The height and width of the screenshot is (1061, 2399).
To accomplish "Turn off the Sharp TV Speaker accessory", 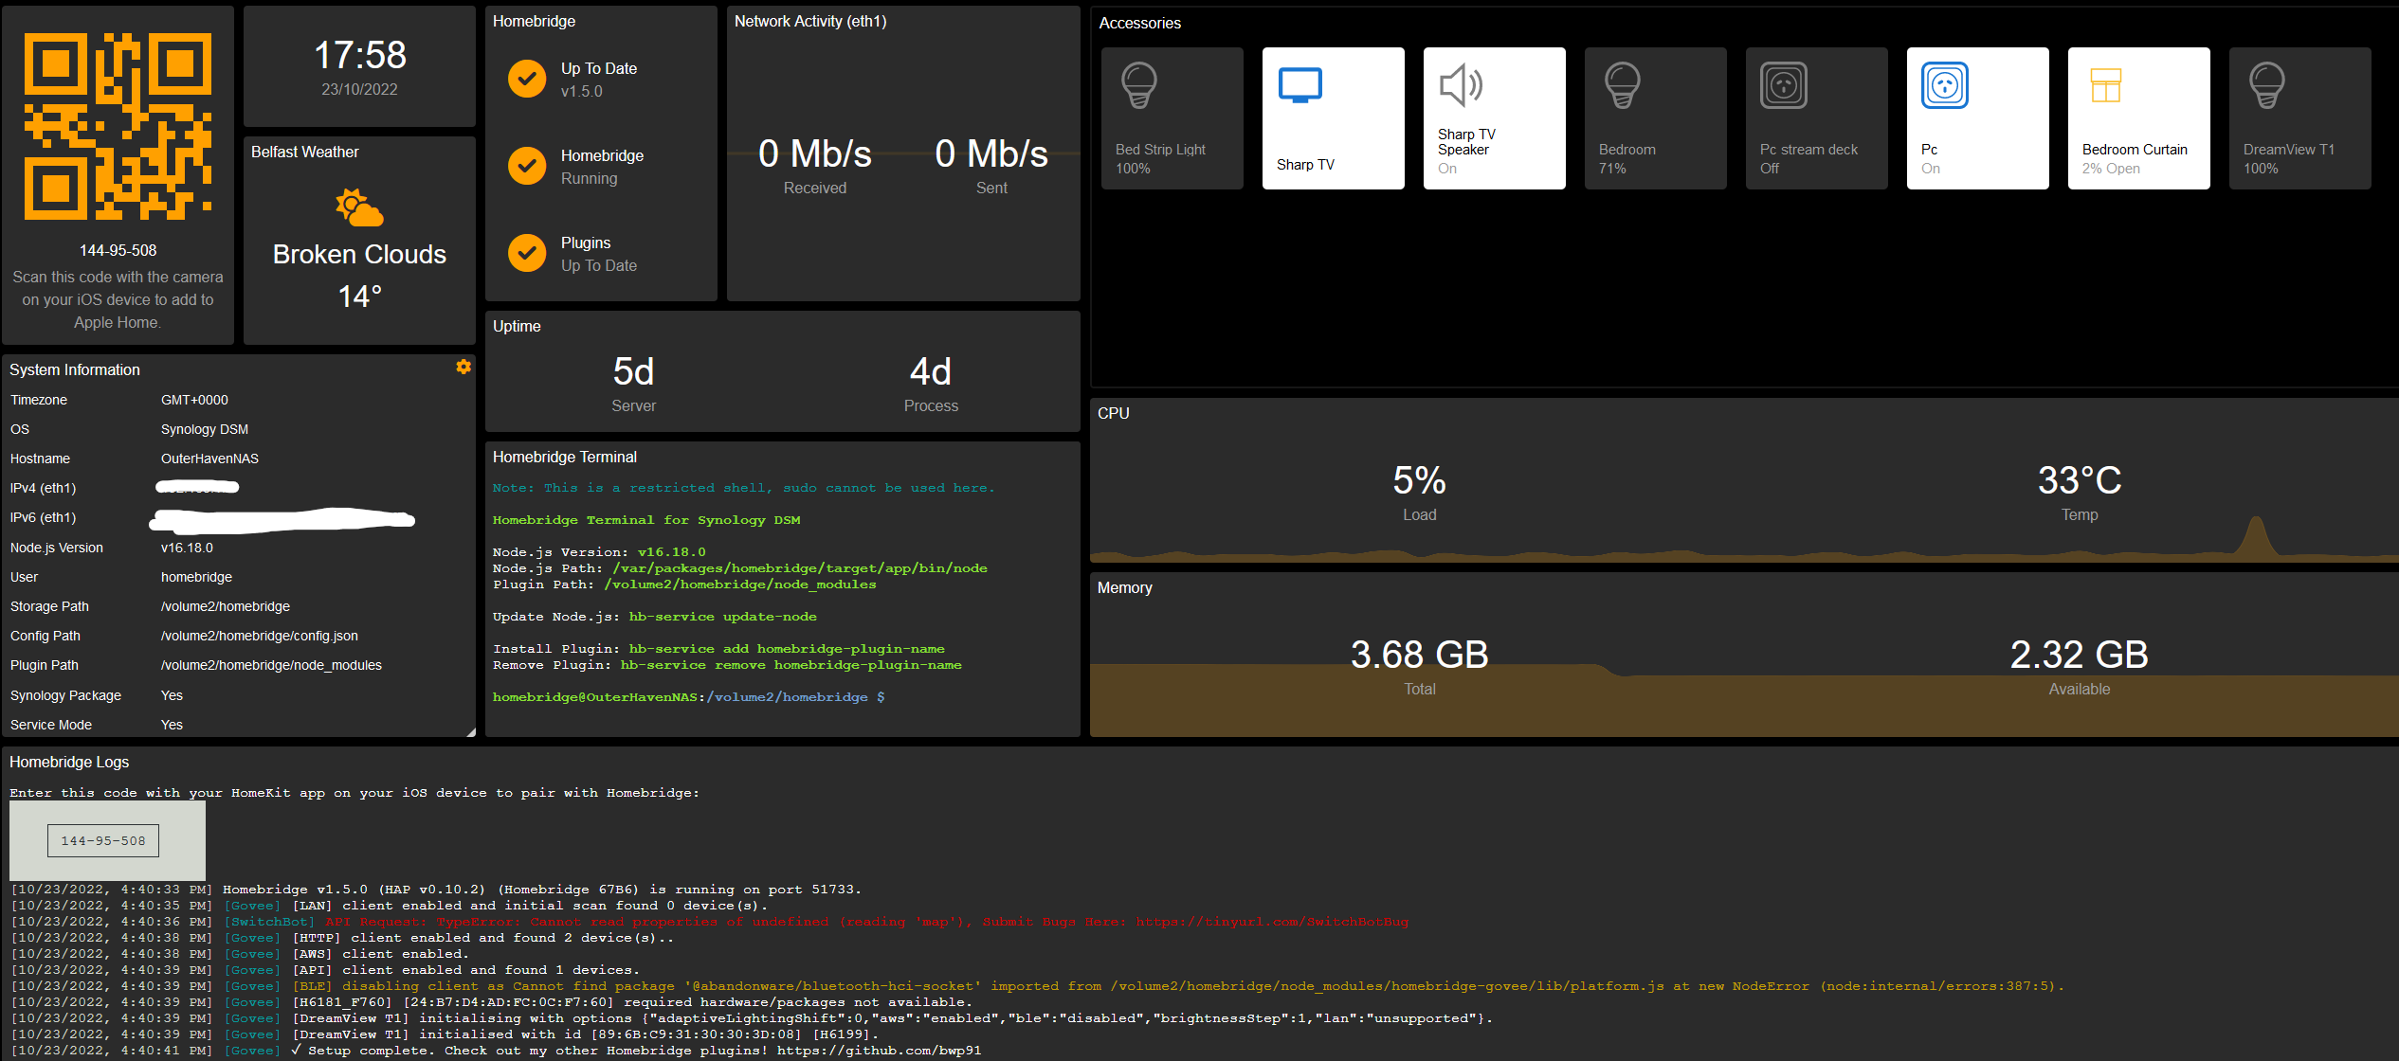I will (x=1495, y=117).
